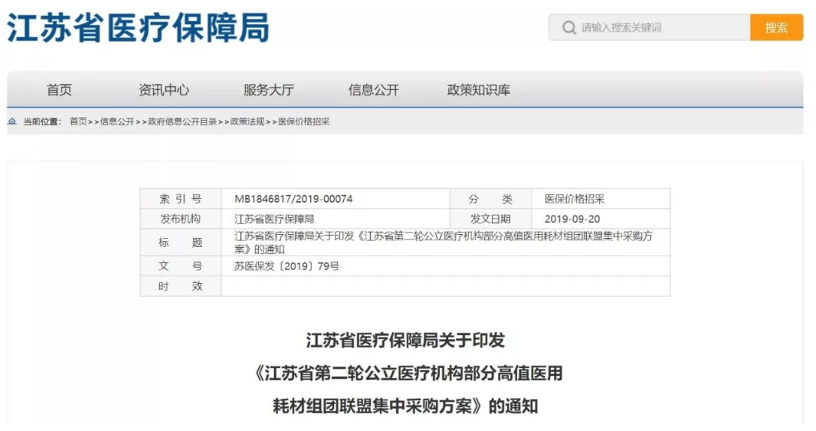
Task: Click 医保价格招采 at the breadcrumb end
Action: (303, 122)
